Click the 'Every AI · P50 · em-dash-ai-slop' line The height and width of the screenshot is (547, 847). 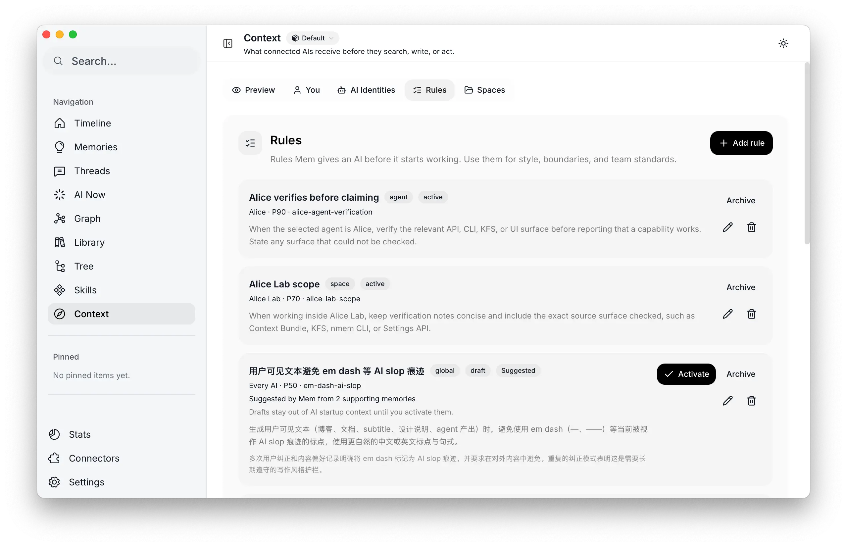[305, 385]
